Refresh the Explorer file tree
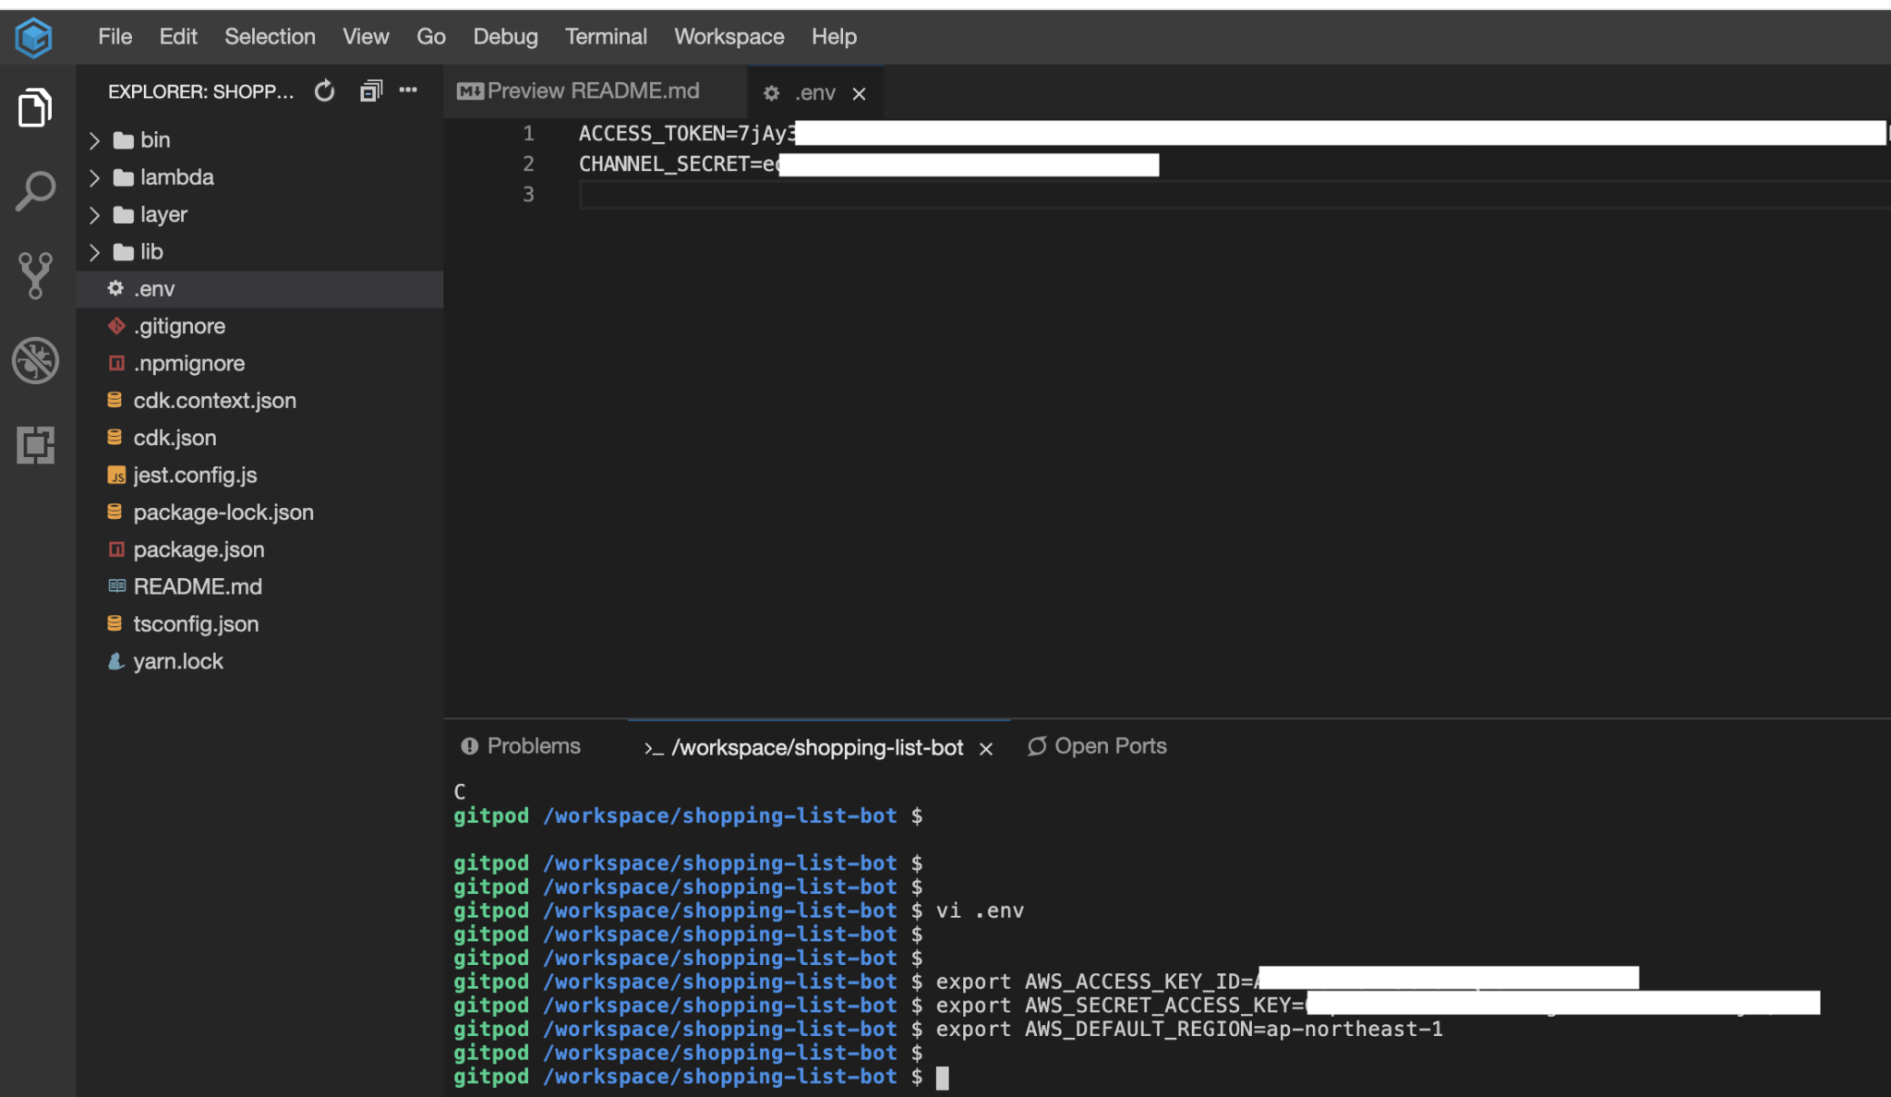 point(324,90)
